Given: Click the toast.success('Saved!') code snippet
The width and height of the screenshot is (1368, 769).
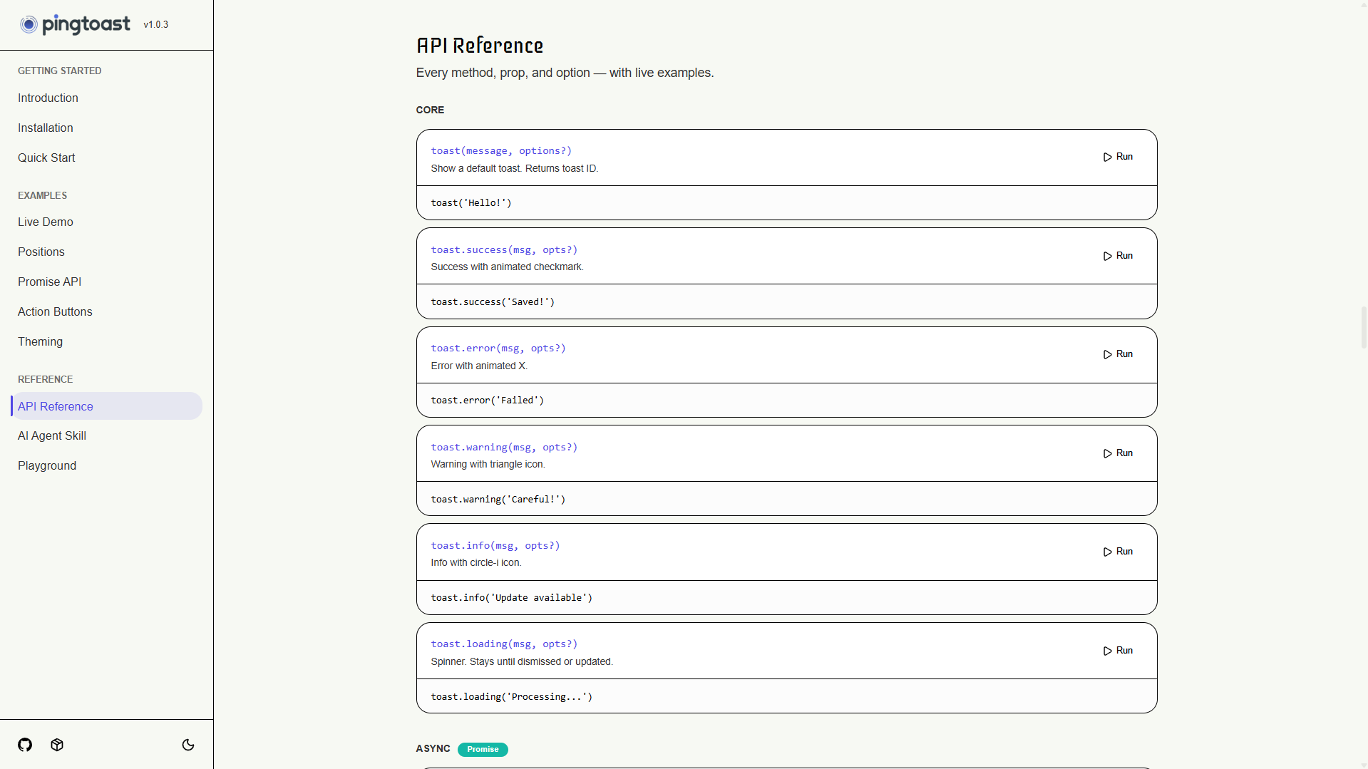Looking at the screenshot, I should coord(493,302).
